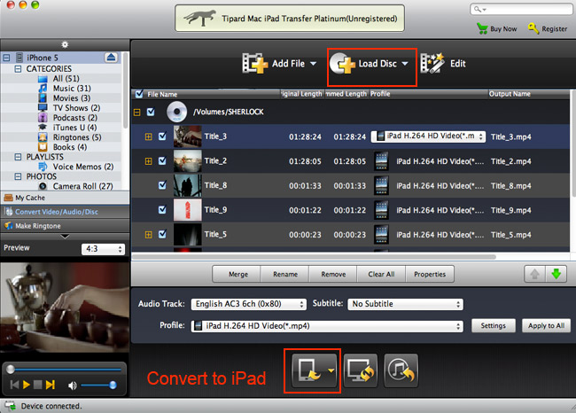The image size is (576, 413).
Task: Uncheck the Title_8 checkbox
Action: [162, 185]
